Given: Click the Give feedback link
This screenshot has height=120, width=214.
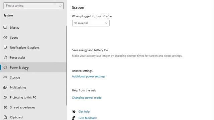Looking at the screenshot, I should [88, 118].
